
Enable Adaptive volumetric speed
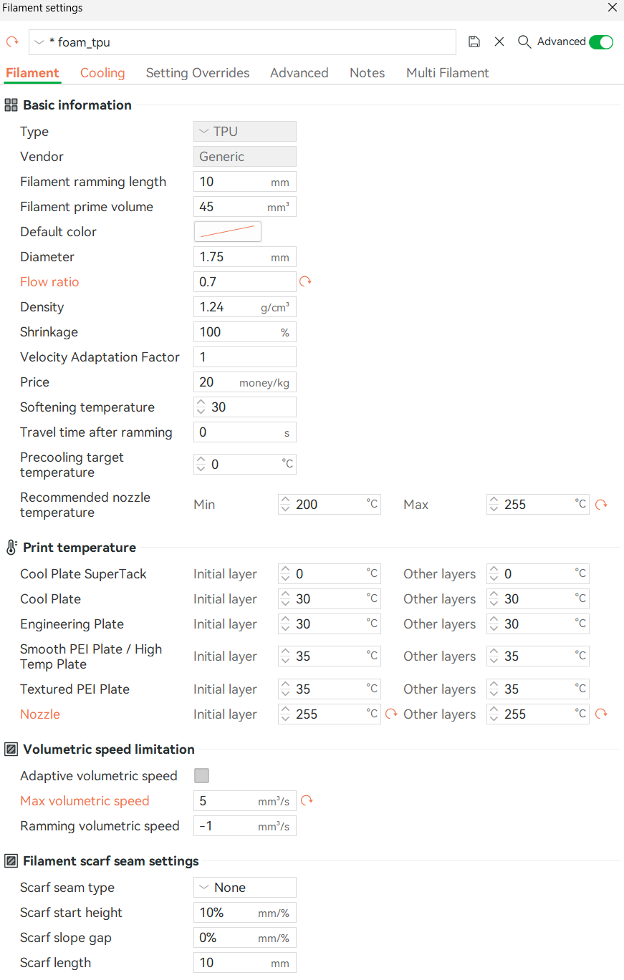click(201, 775)
